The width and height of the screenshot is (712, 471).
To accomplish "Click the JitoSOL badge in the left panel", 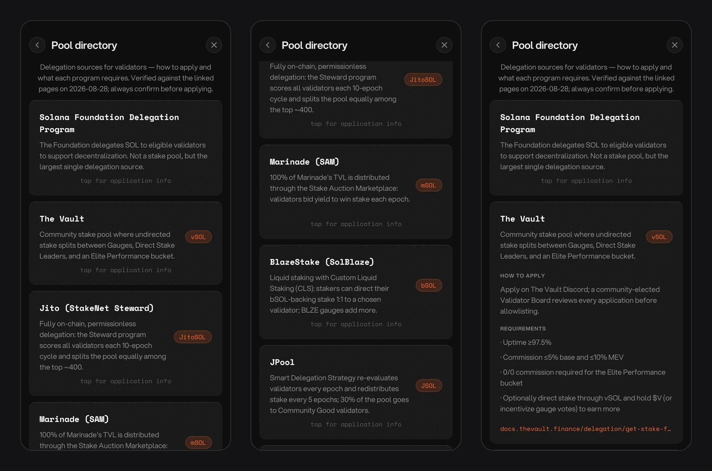I will click(193, 337).
